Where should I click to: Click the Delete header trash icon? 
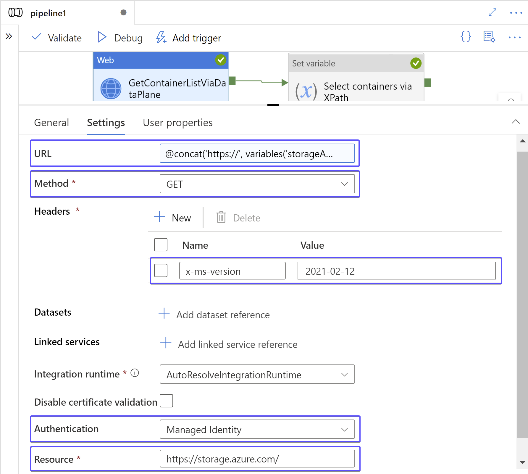coord(221,218)
